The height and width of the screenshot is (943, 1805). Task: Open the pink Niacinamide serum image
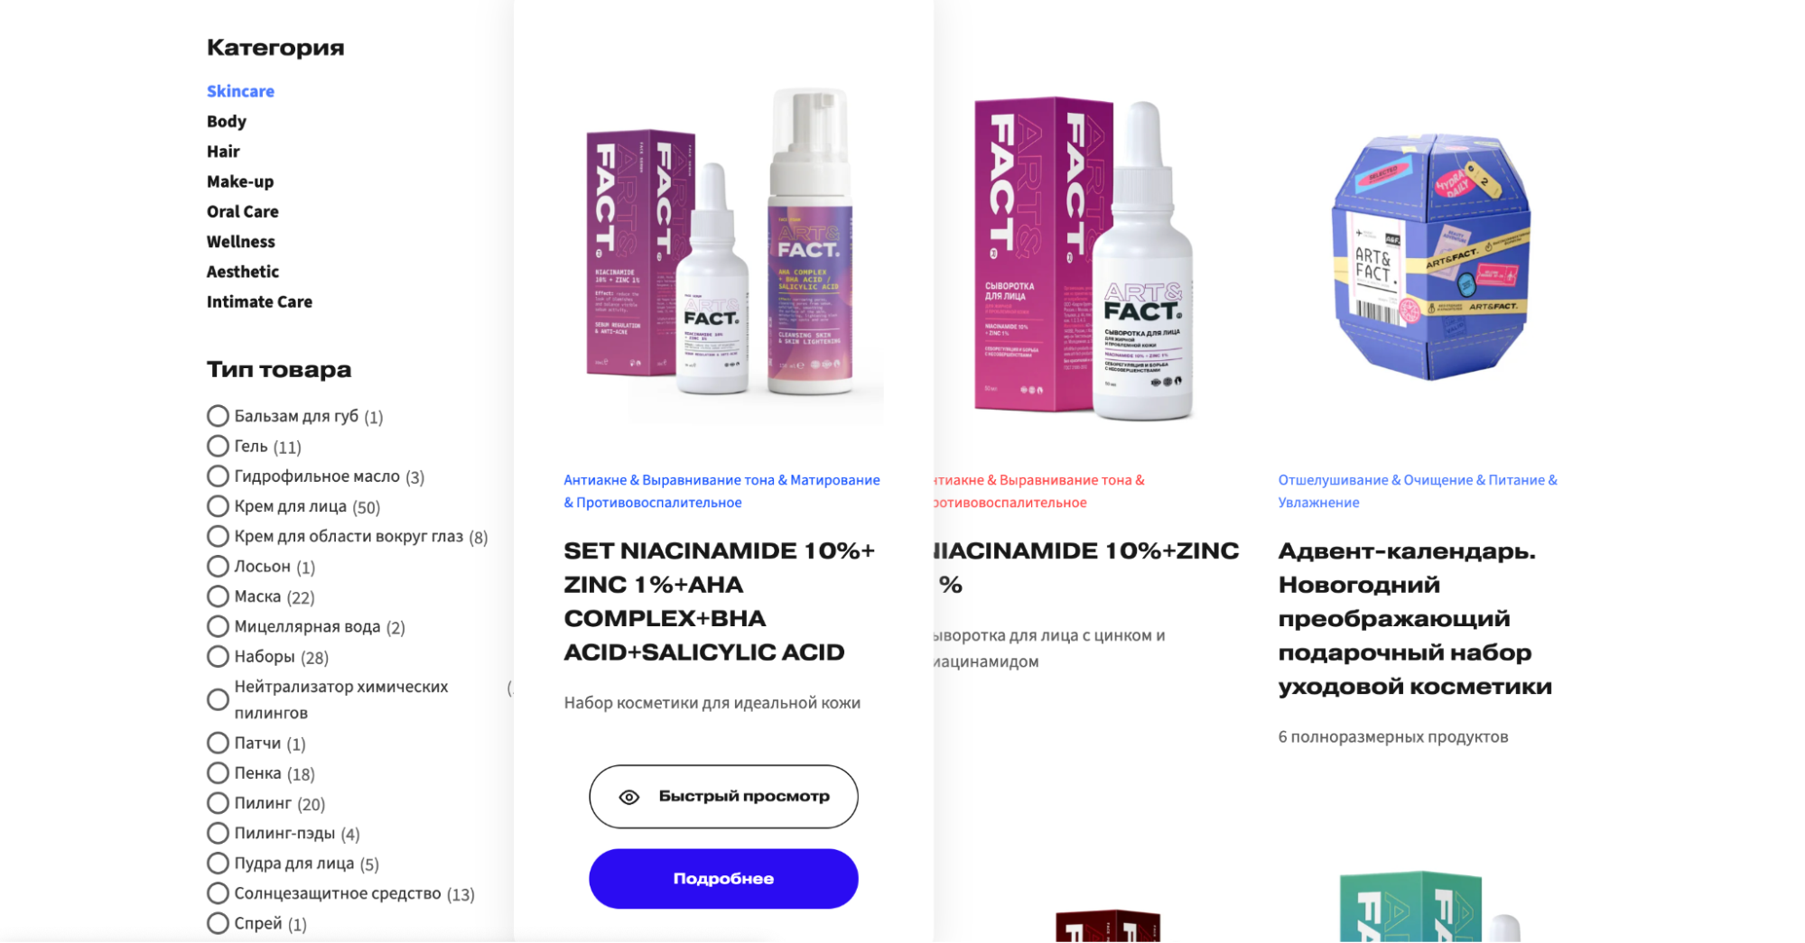point(1084,259)
